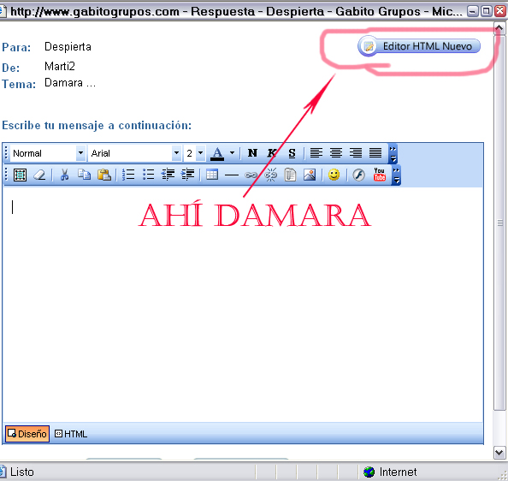Insert a numbered list
508x481 pixels.
pyautogui.click(x=128, y=175)
